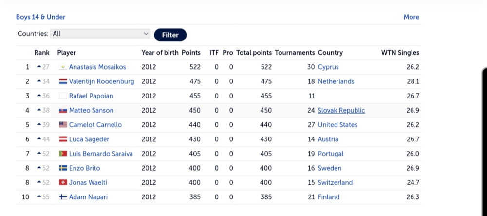
Task: Click the Sweden flag beside Enzo Brito
Action: point(63,168)
